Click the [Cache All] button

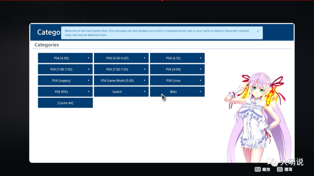pyautogui.click(x=65, y=103)
